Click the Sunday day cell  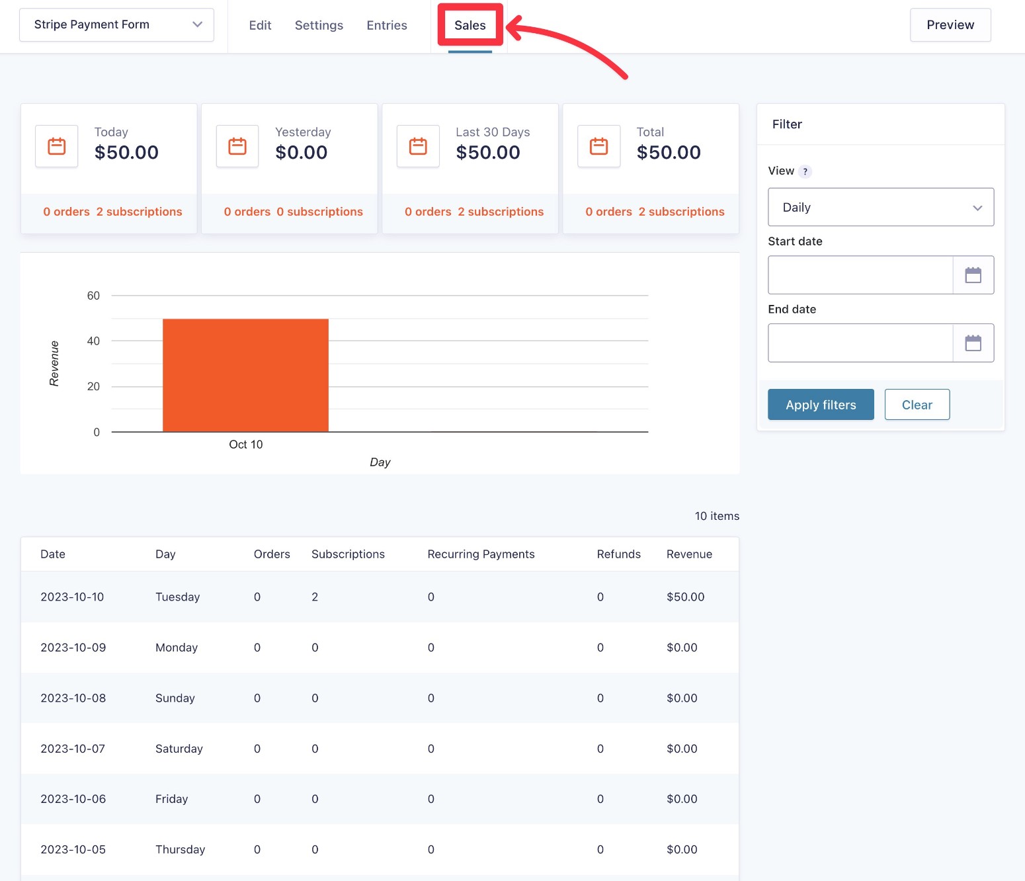175,698
